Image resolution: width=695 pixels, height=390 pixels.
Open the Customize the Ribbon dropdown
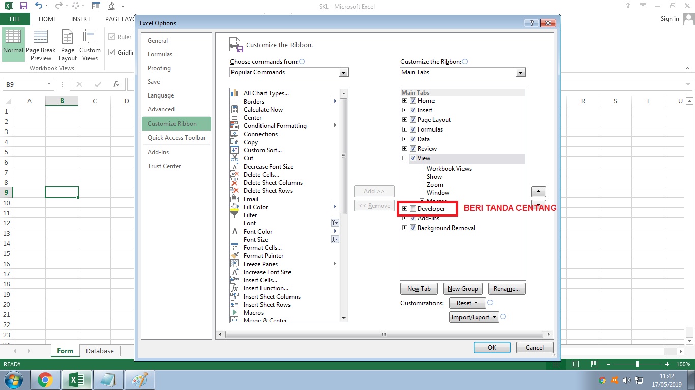coord(520,72)
